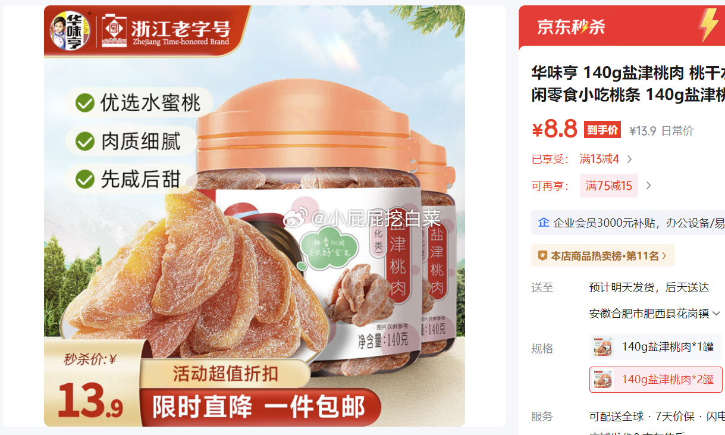725x435 pixels.
Task: Click the product title 华味亨 140g盐津桃肉
Action: tap(627, 73)
